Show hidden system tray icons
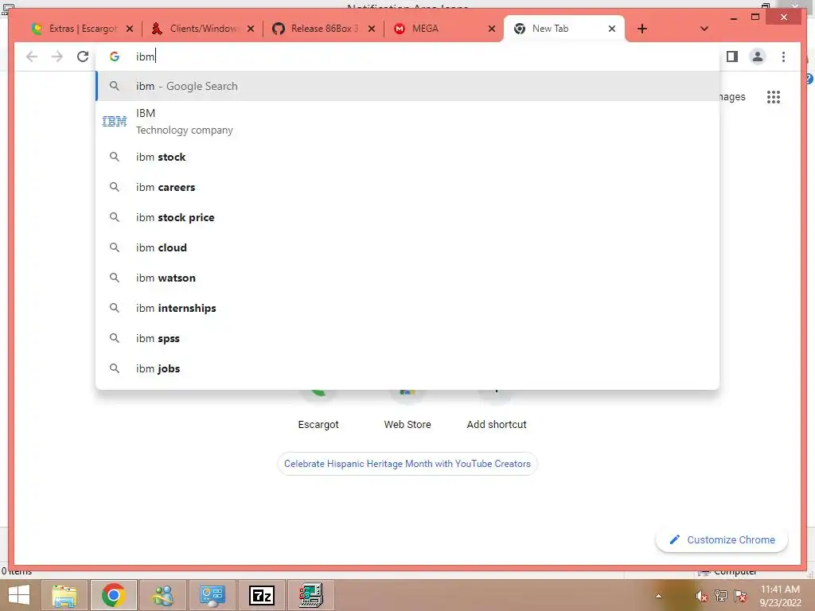Image resolution: width=815 pixels, height=611 pixels. coord(658,596)
